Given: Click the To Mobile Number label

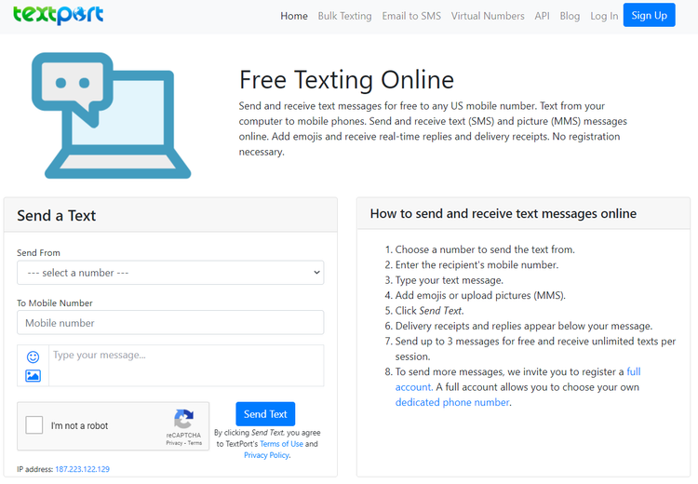Looking at the screenshot, I should coord(55,302).
